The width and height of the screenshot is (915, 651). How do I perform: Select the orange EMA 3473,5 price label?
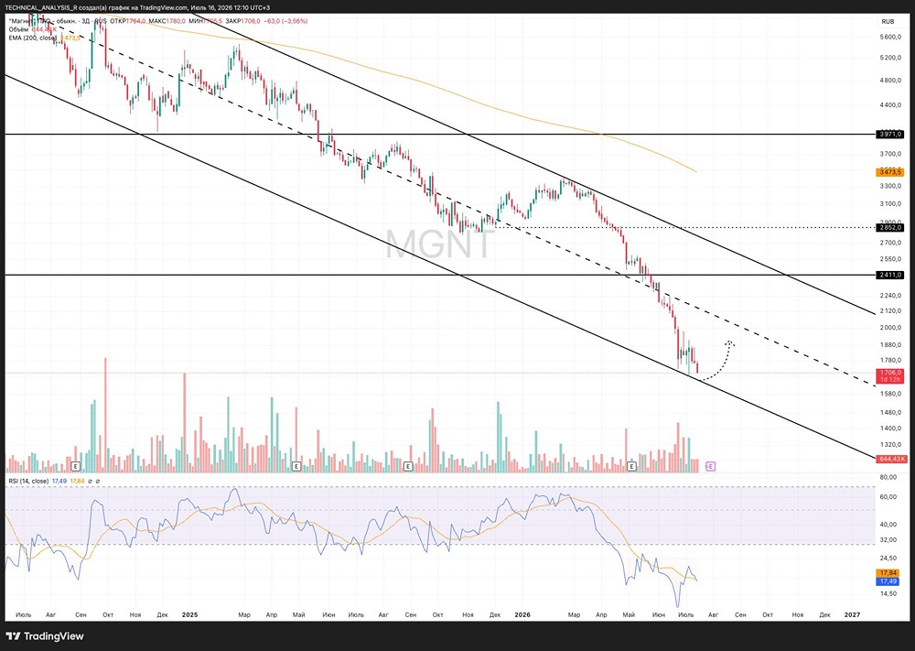890,172
